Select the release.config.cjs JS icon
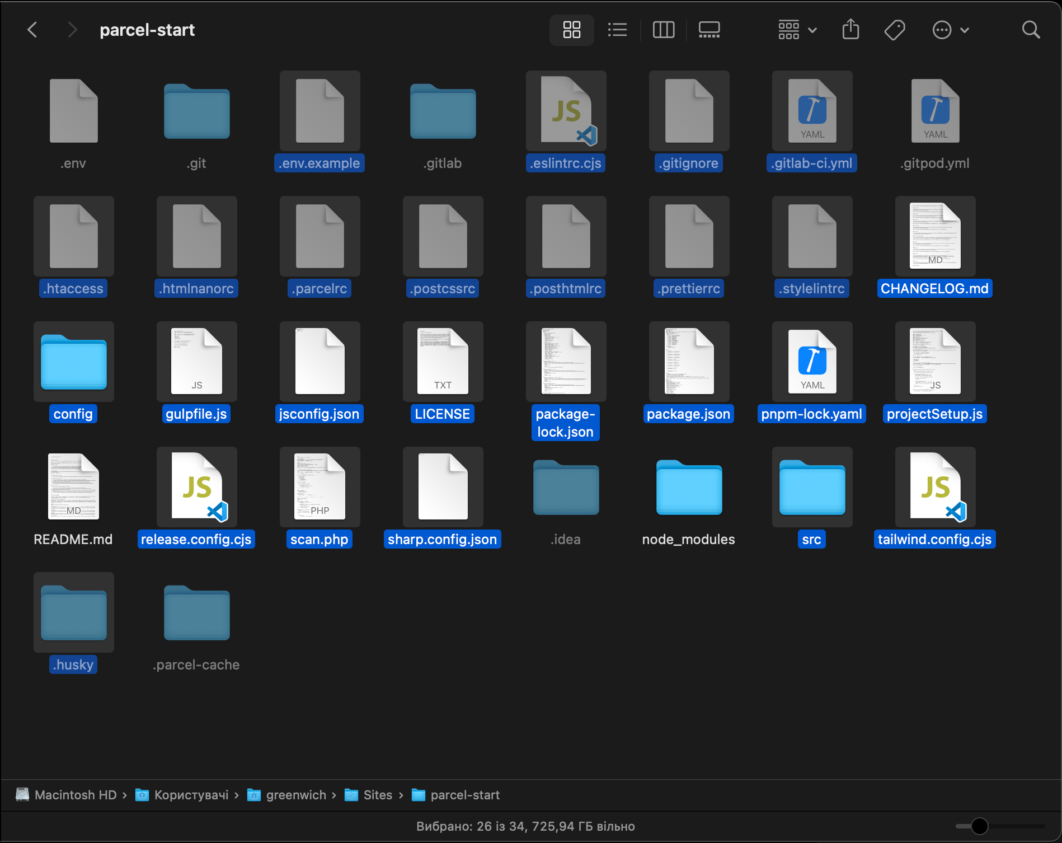 (199, 487)
